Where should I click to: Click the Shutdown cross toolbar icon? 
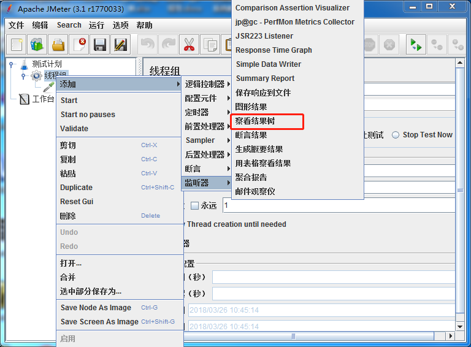tap(389, 45)
